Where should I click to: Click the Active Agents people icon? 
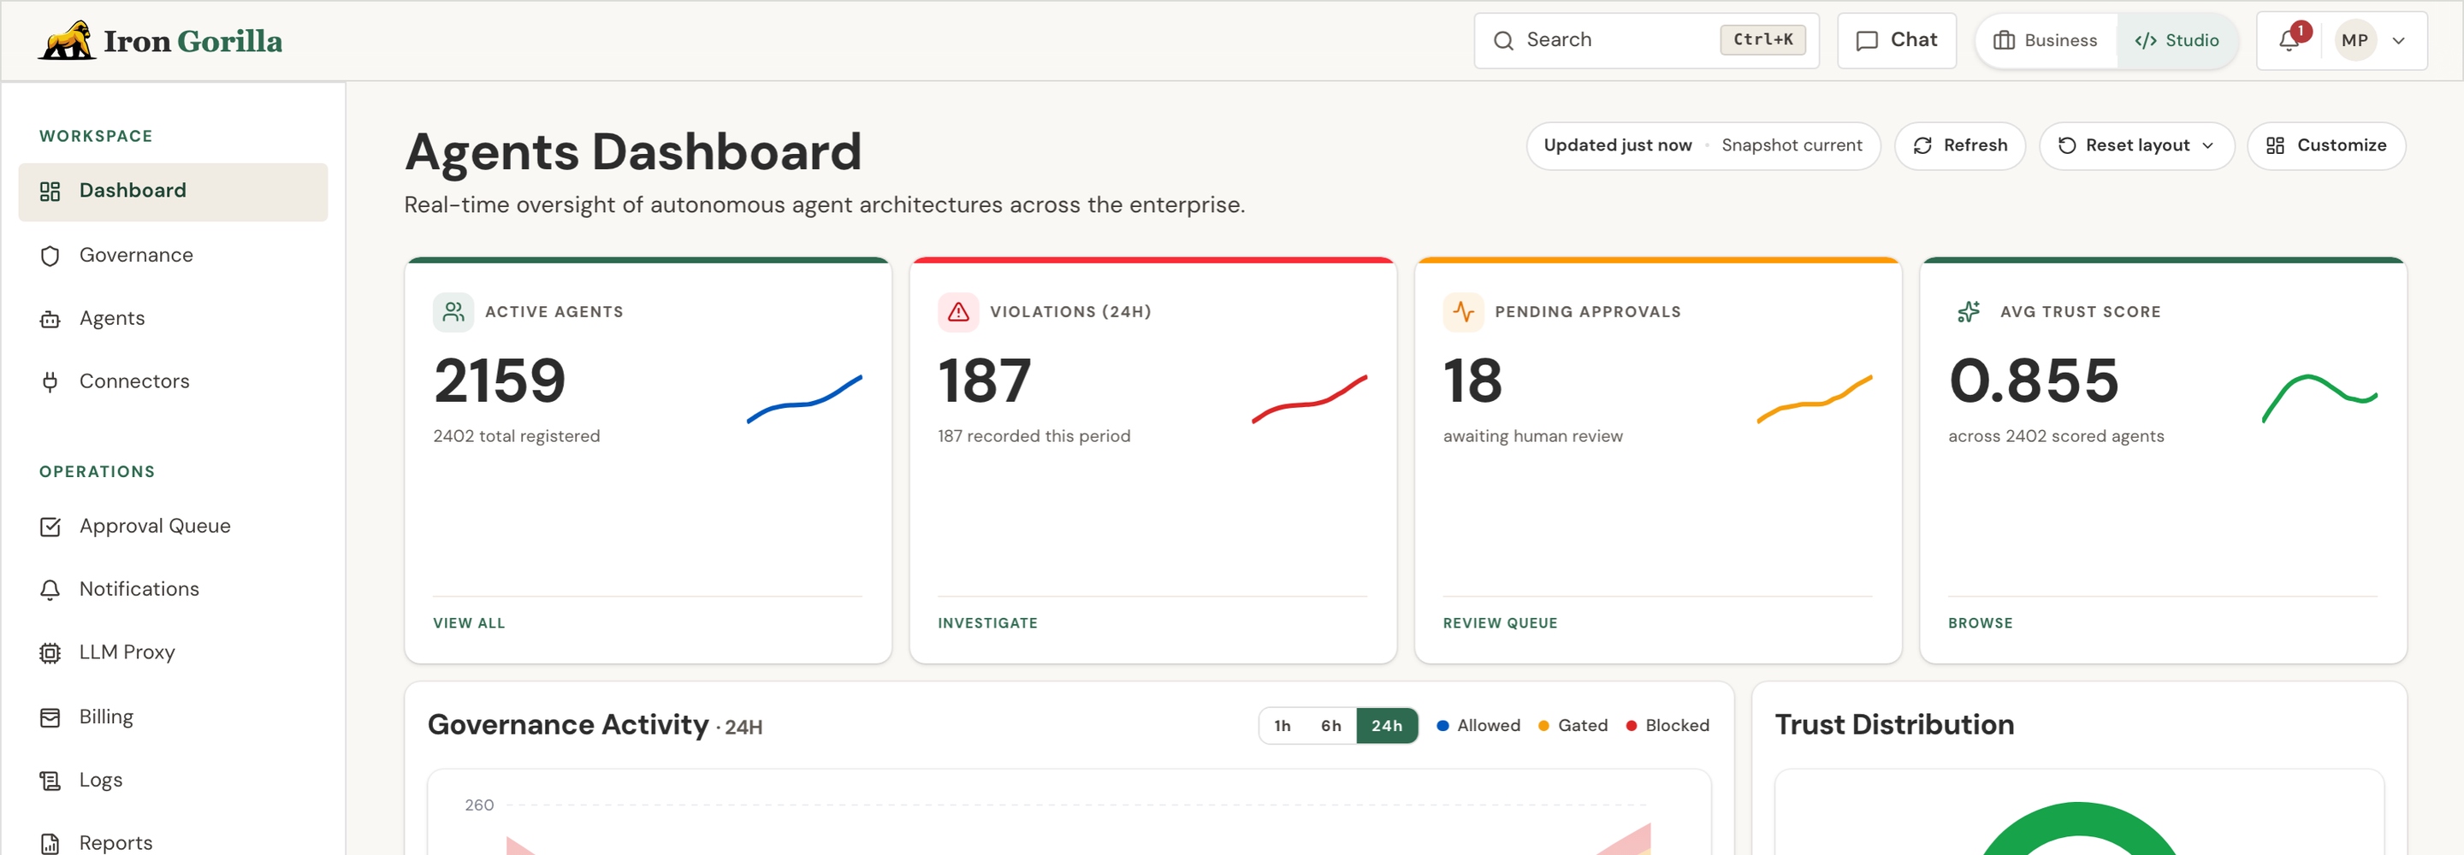pos(453,312)
